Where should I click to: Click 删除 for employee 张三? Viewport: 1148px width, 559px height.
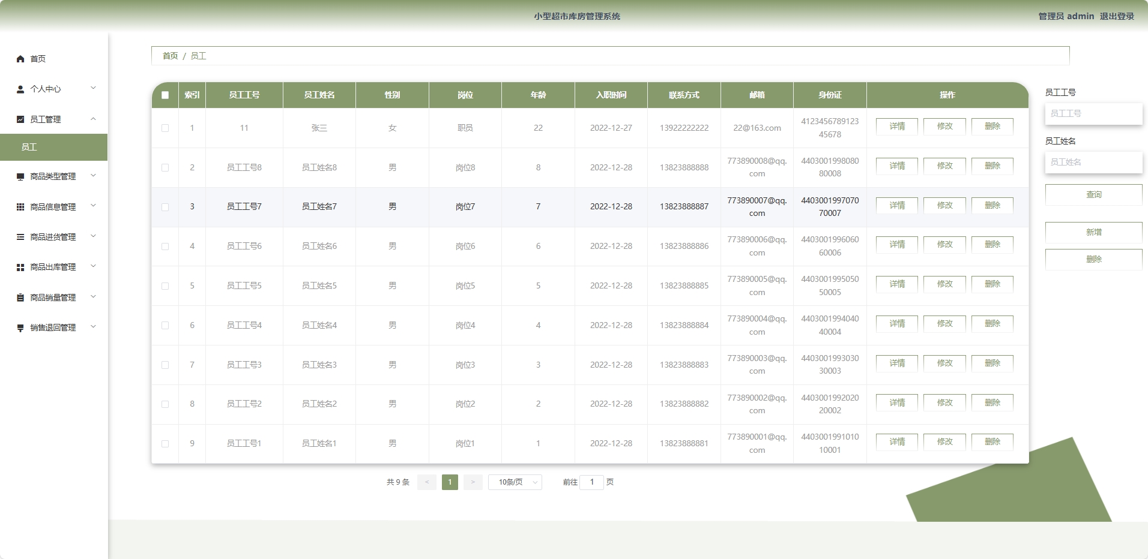(x=992, y=127)
